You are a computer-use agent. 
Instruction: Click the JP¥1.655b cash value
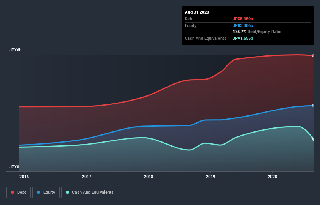243,38
